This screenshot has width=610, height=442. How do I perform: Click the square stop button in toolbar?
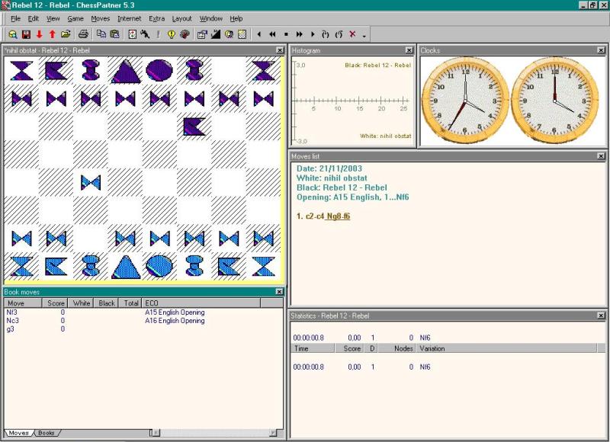pyautogui.click(x=286, y=34)
